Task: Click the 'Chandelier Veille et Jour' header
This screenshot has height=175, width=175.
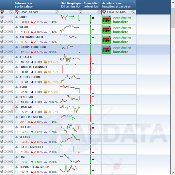Action: click(x=91, y=5)
